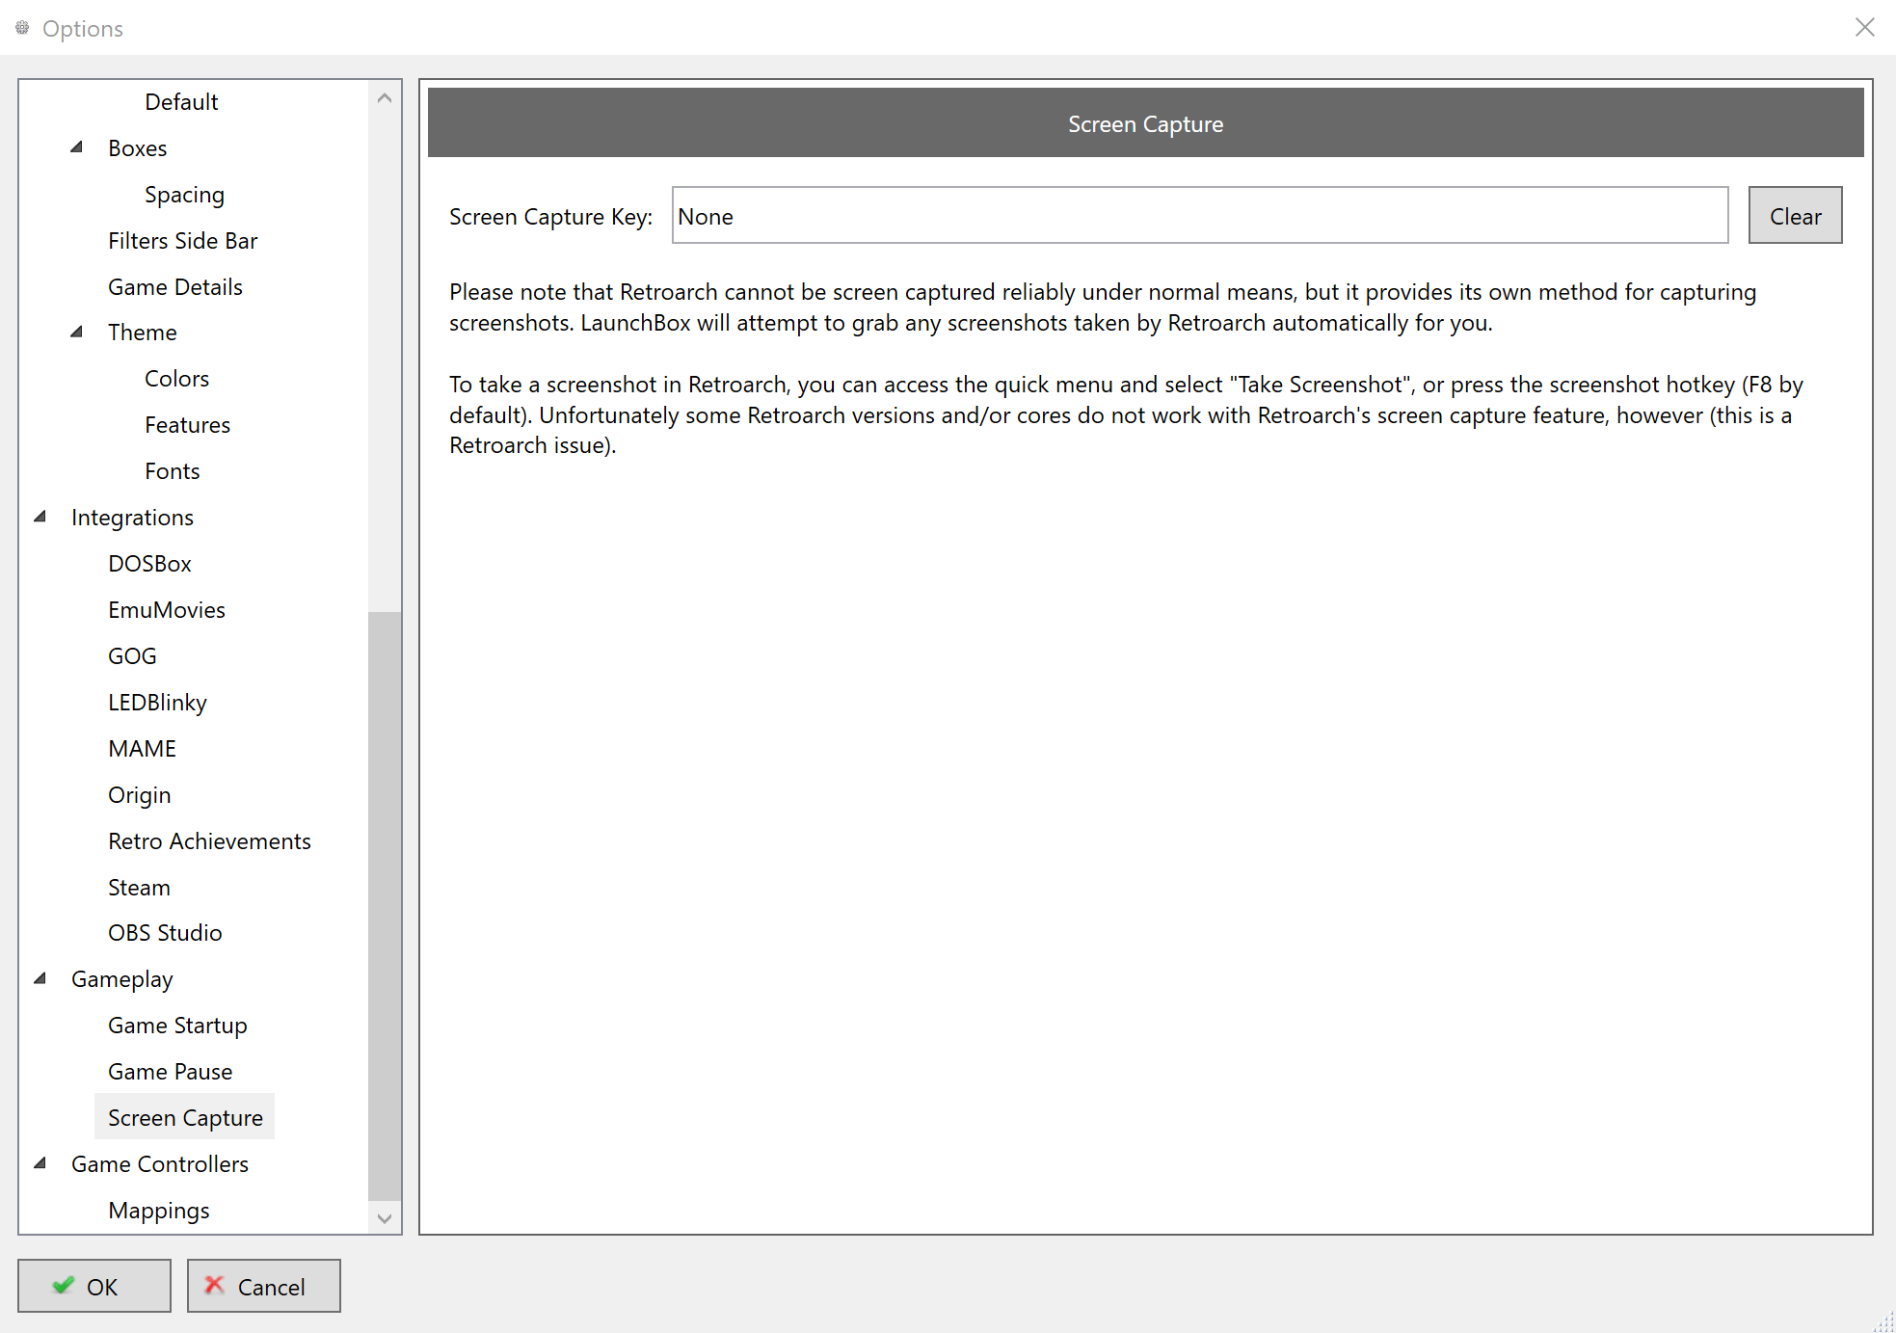Open Fonts settings
Screen dimensions: 1896x1333
(x=173, y=471)
